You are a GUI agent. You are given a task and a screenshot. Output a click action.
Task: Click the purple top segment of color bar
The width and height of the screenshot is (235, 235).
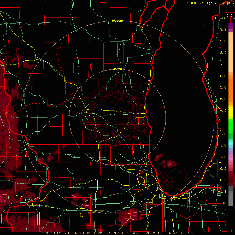coord(231,26)
